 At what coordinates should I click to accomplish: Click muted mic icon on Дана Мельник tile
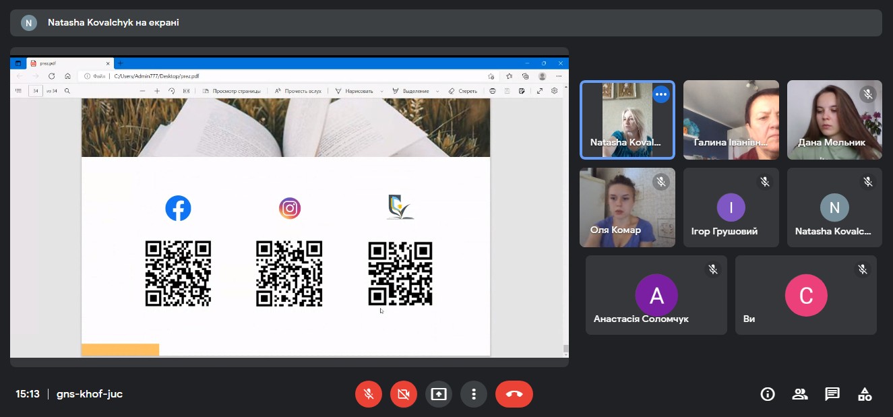(868, 94)
